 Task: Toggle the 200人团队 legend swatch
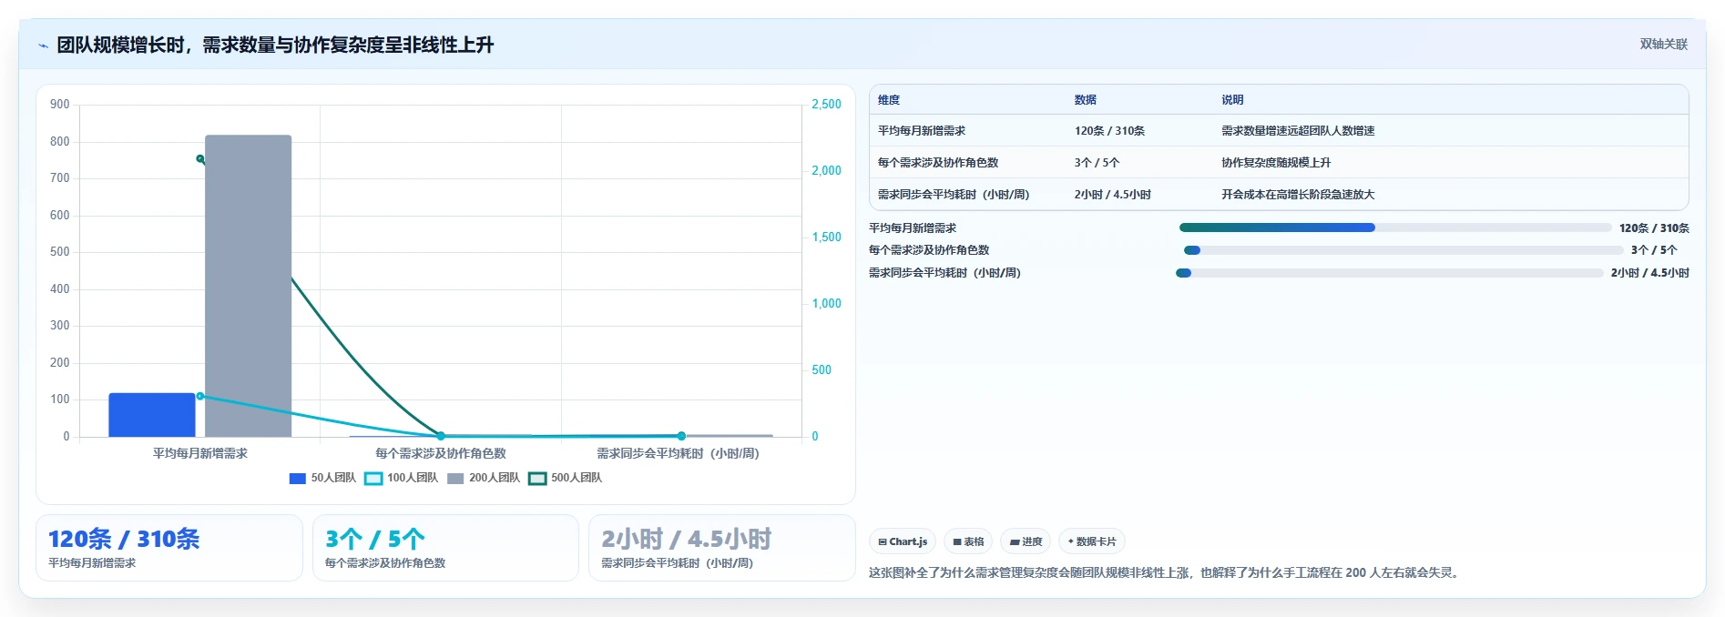(x=455, y=478)
